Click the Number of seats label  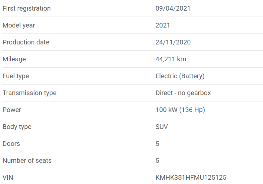(27, 161)
